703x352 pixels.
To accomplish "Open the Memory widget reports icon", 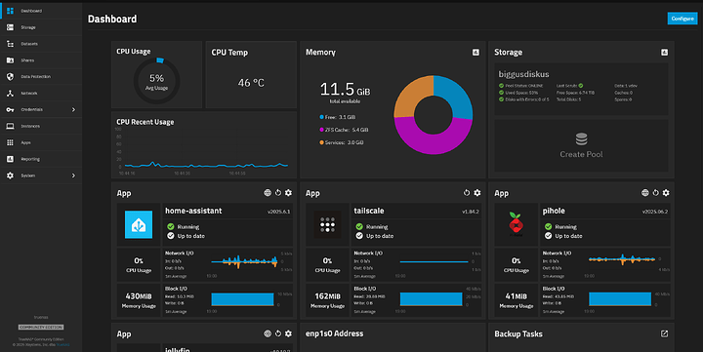I will click(x=476, y=53).
